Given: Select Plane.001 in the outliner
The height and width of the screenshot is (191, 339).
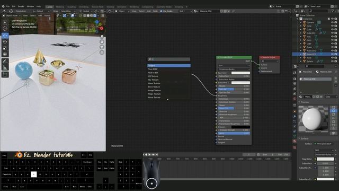Looking at the screenshot, I should click(311, 51).
